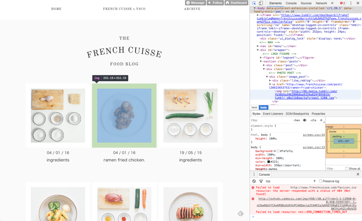362x221 pixels.
Task: Open DevTools three-dot customize menu
Action: tap(351, 3)
